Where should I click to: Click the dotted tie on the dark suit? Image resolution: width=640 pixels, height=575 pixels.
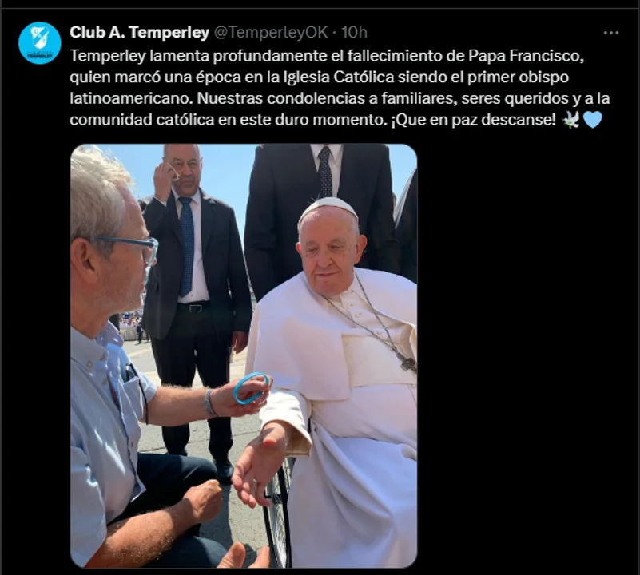(325, 172)
